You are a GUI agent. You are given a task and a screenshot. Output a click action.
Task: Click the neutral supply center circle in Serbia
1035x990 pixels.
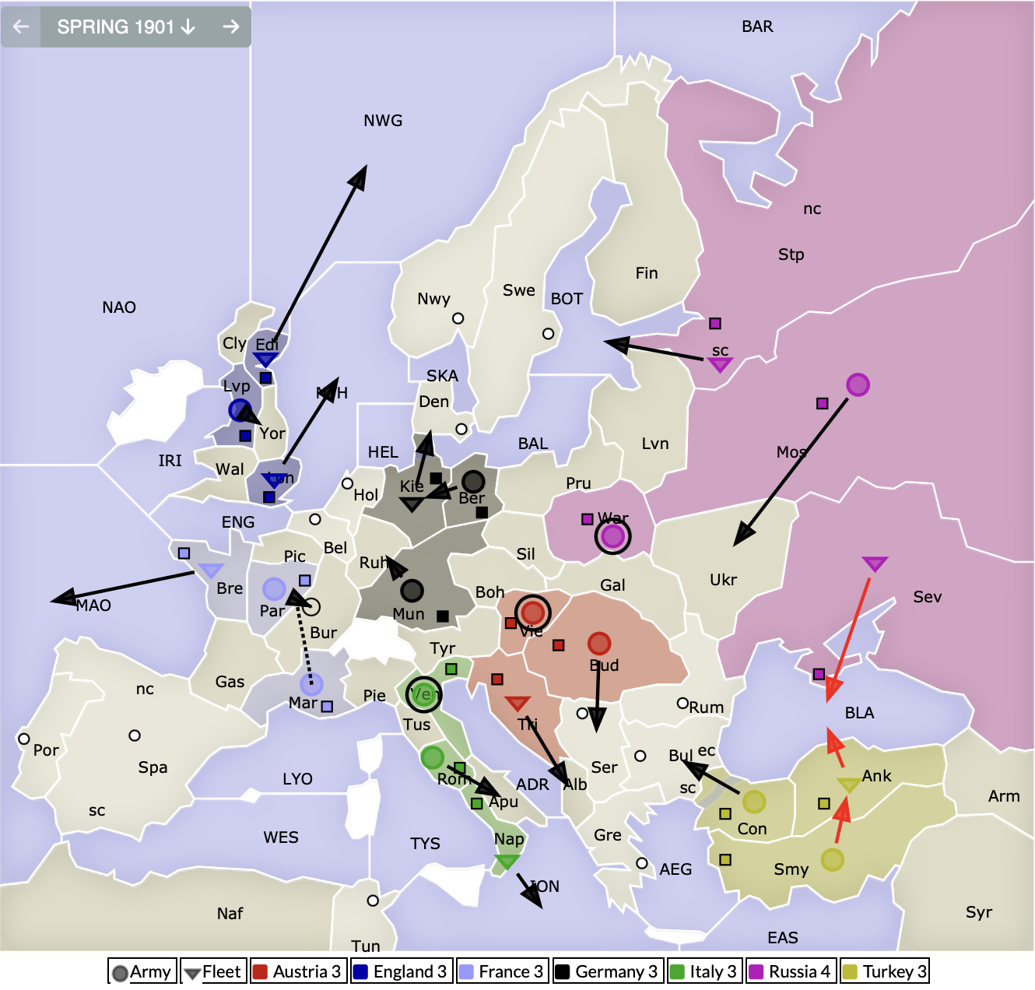click(582, 713)
